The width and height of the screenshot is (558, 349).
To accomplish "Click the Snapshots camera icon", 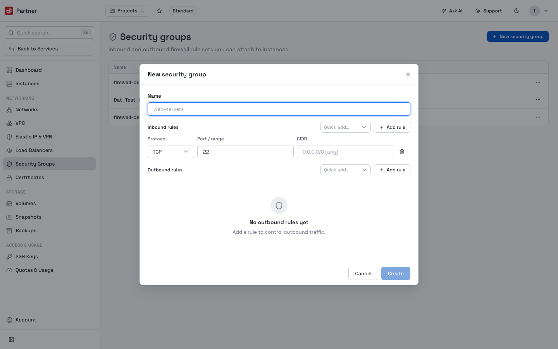I will 9,217.
